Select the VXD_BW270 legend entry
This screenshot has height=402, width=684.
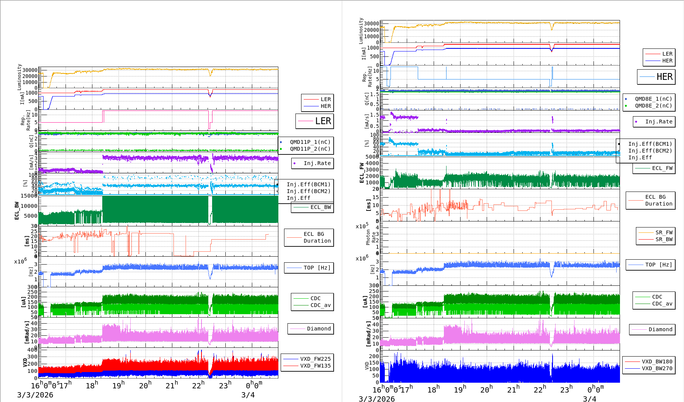pos(657,368)
